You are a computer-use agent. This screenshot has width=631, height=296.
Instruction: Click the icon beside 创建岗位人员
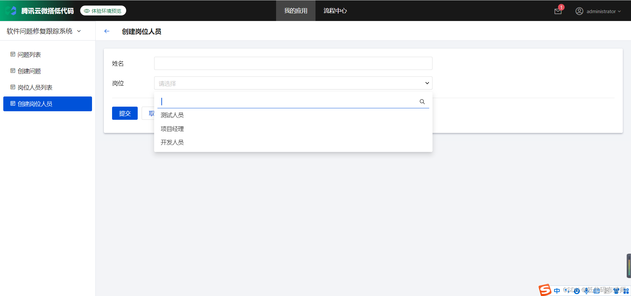13,103
